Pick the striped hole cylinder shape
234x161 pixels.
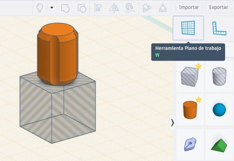(219, 76)
